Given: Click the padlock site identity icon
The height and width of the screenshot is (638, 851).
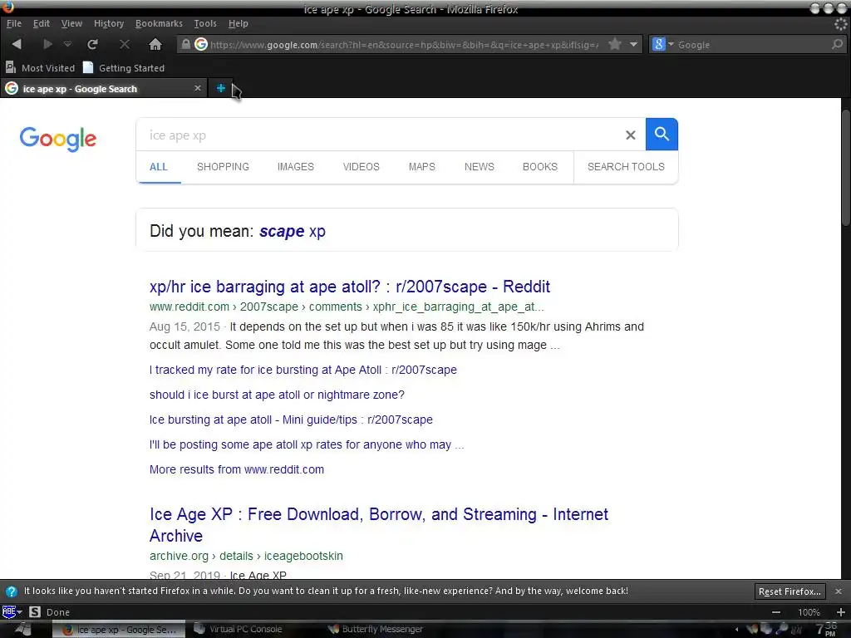Looking at the screenshot, I should point(185,45).
